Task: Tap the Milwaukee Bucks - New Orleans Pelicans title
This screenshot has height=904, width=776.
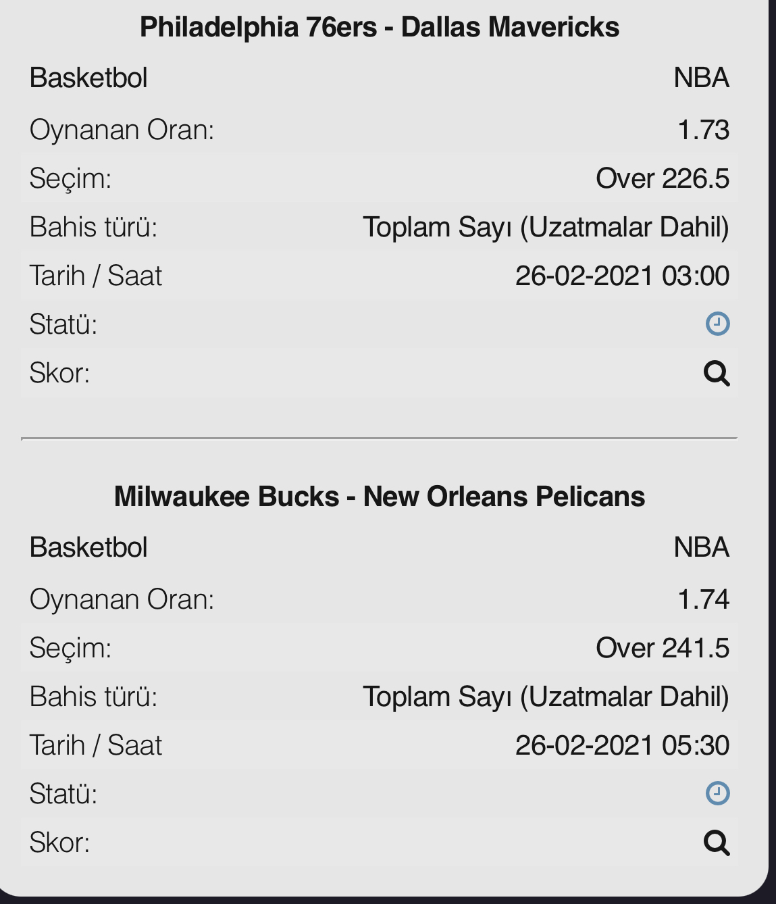Action: [380, 497]
